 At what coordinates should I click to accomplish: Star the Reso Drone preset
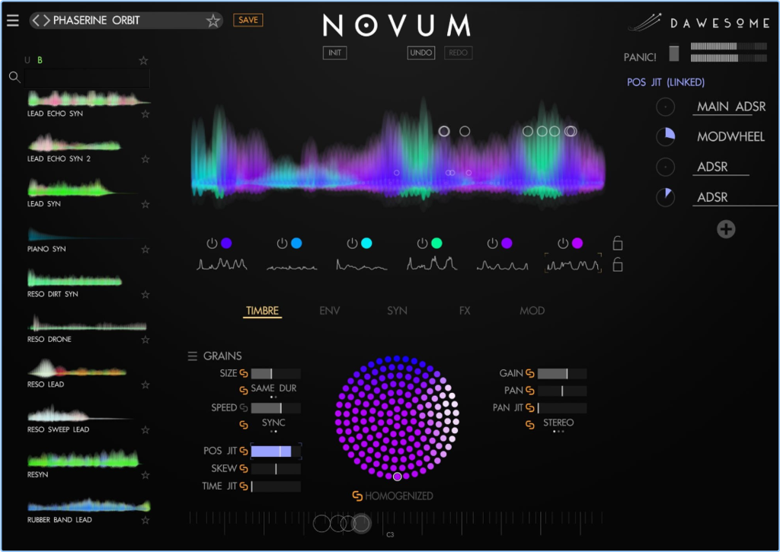145,340
